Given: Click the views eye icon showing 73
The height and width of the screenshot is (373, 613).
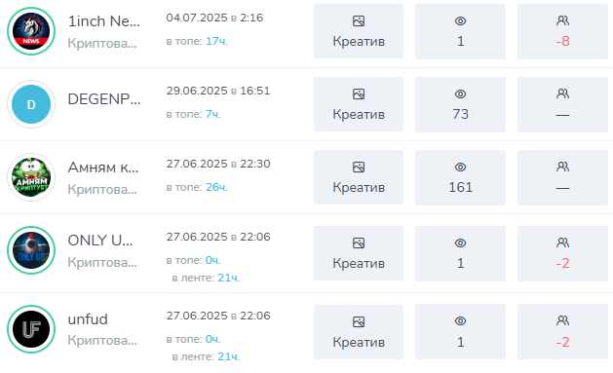Looking at the screenshot, I should [x=461, y=94].
